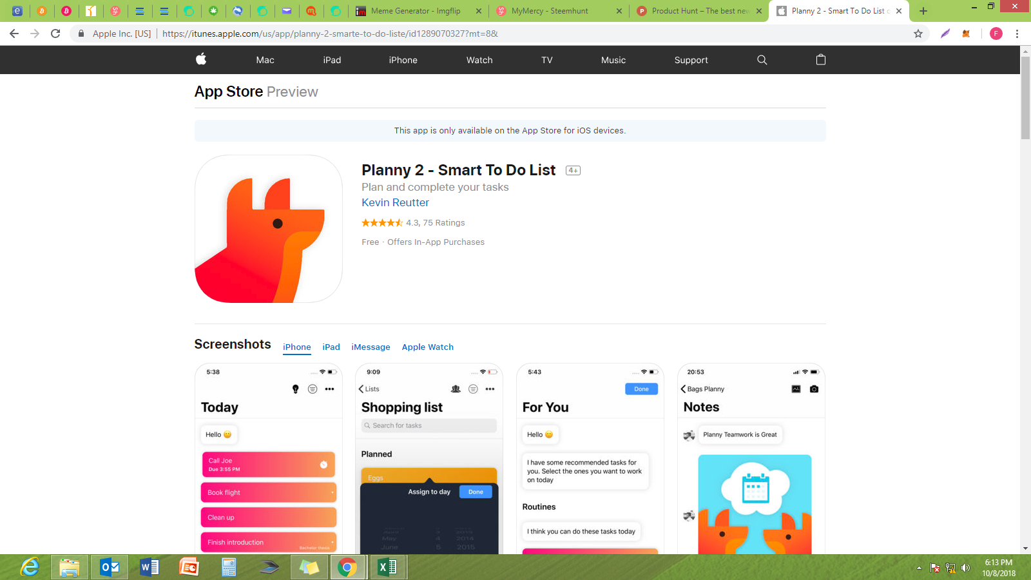Click the page vertical scrollbar thumb
Viewport: 1031px width, 580px height.
(1025, 97)
